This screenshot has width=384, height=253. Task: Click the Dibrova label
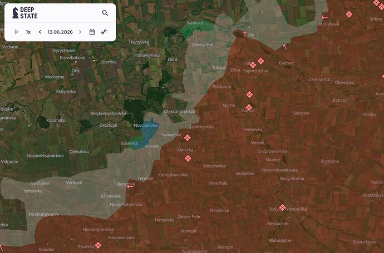109,62
